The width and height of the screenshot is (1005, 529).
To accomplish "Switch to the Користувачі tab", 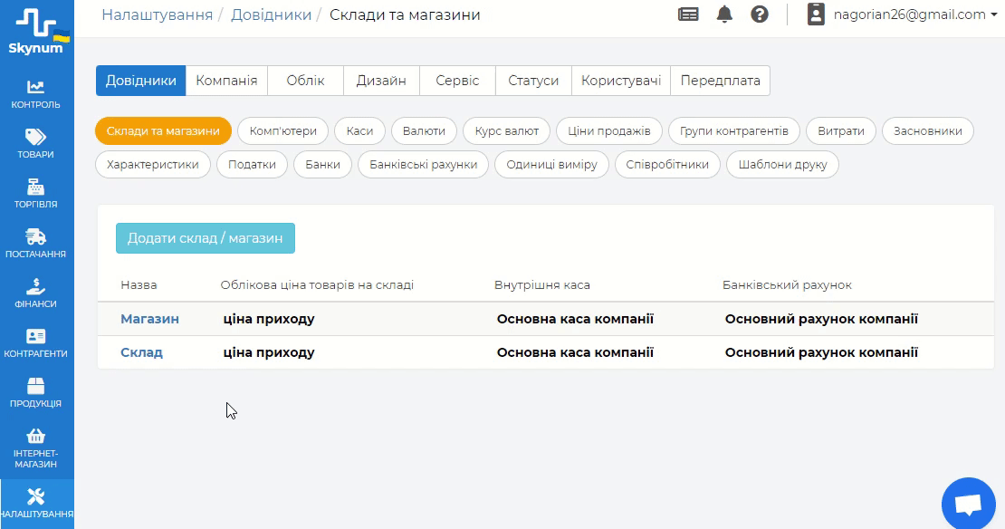I will click(x=621, y=81).
